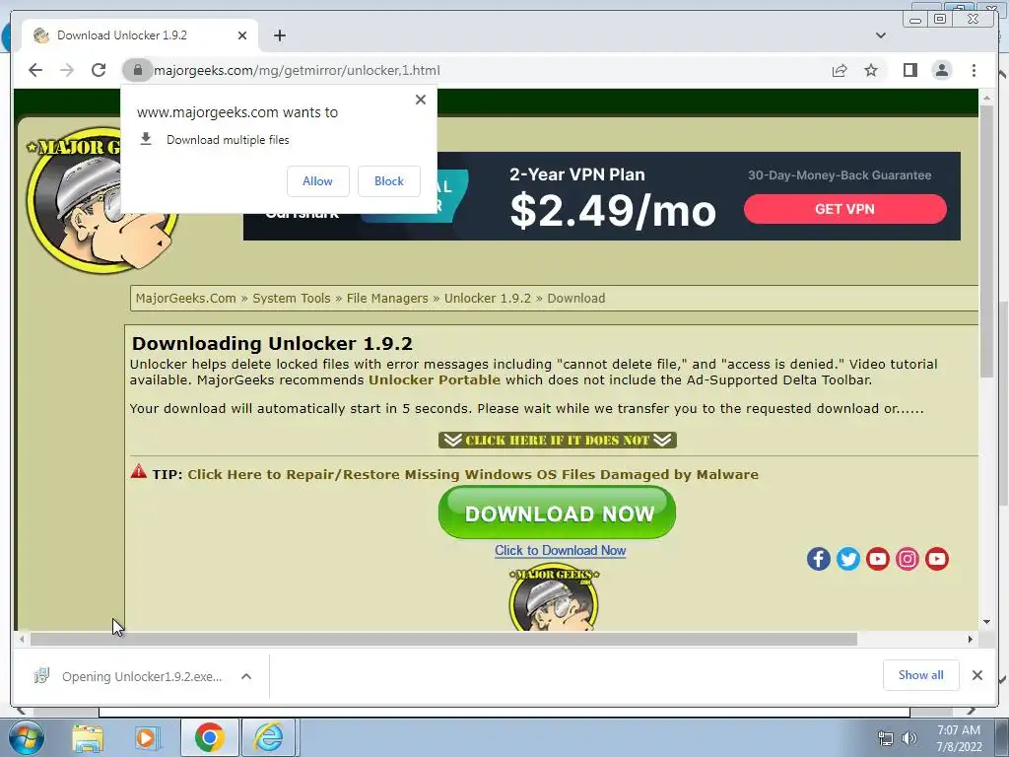Viewport: 1009px width, 757px height.
Task: Open the Facebook social icon
Action: [x=819, y=559]
